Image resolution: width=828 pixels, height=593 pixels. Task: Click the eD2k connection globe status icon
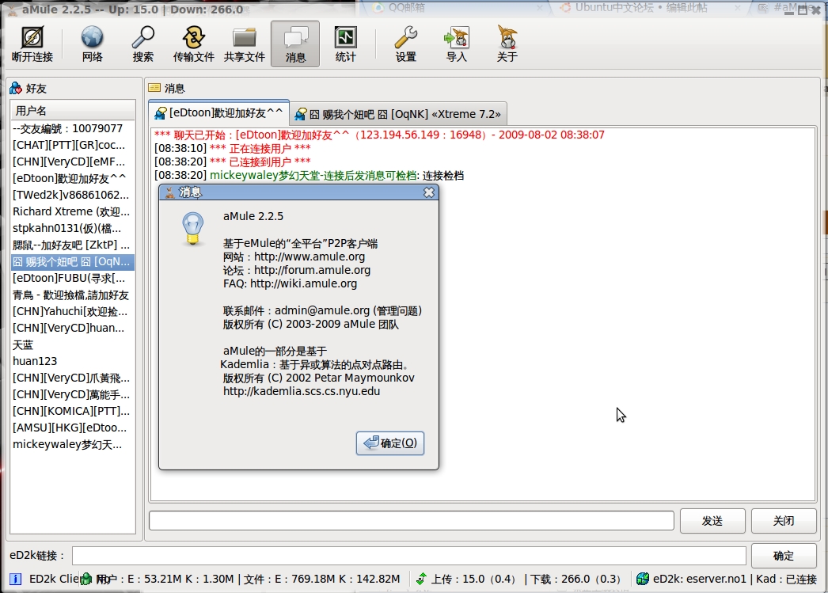click(642, 580)
